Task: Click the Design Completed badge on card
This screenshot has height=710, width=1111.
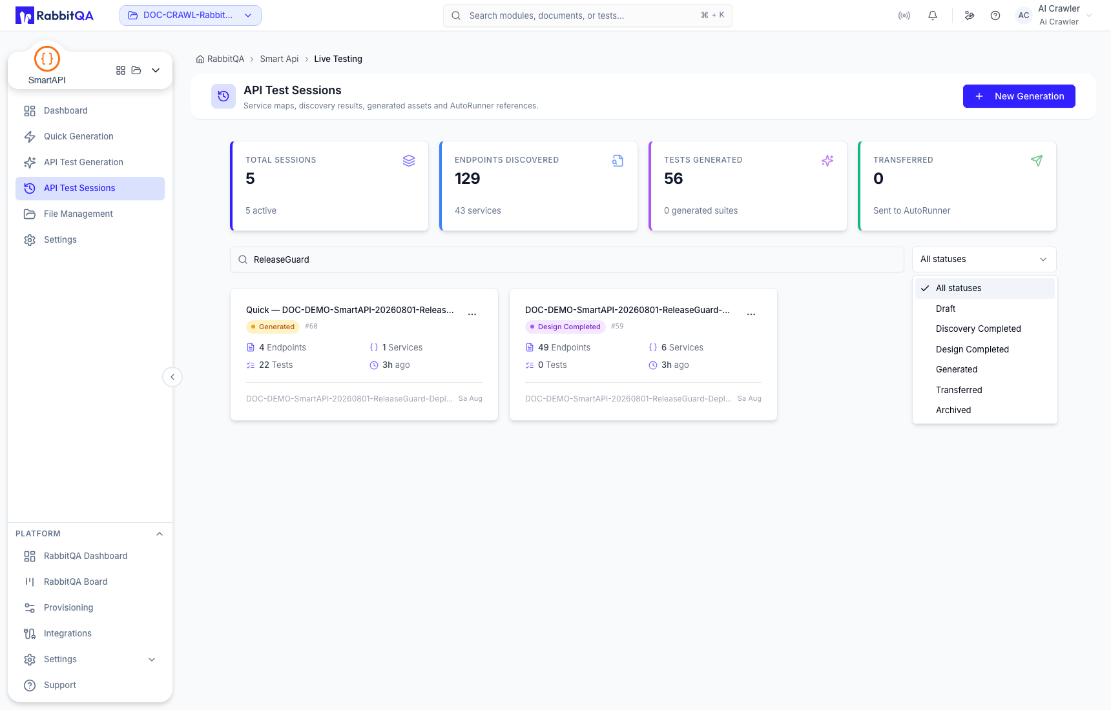Action: pyautogui.click(x=565, y=327)
